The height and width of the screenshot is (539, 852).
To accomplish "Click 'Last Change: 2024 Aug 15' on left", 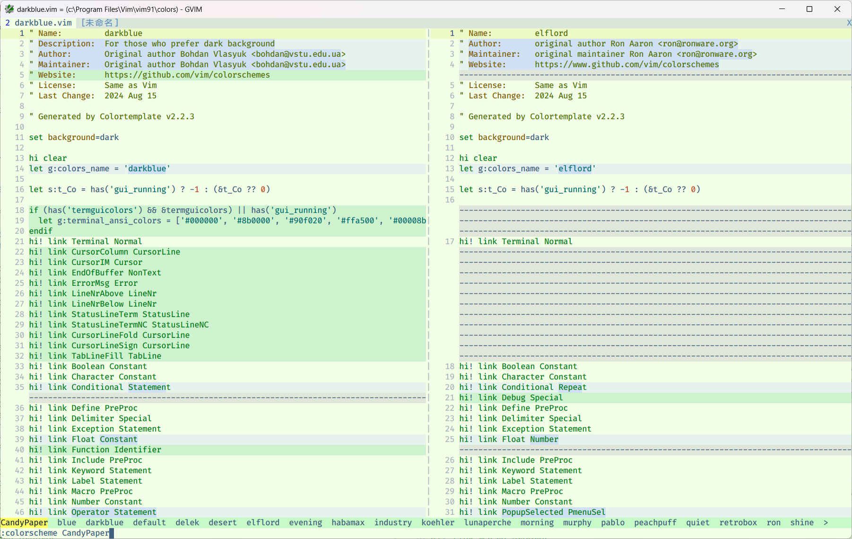I will pyautogui.click(x=97, y=96).
